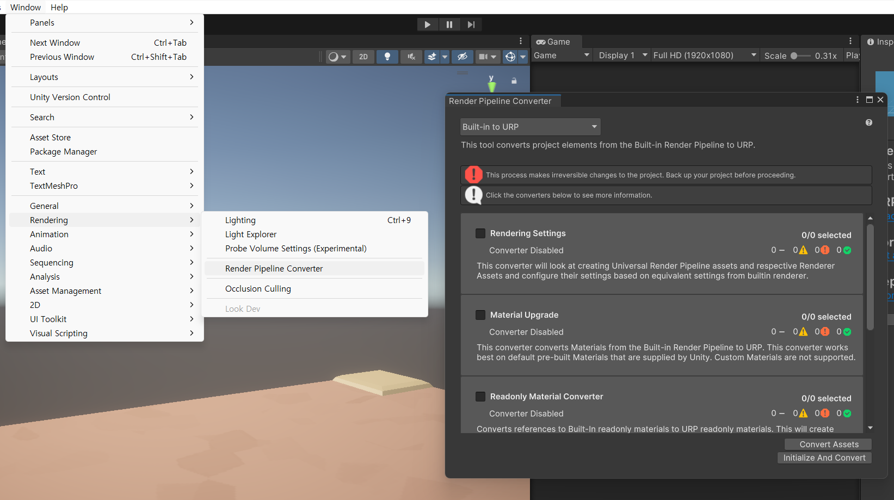Click Rendering Settings success check icon
894x500 pixels.
(847, 250)
